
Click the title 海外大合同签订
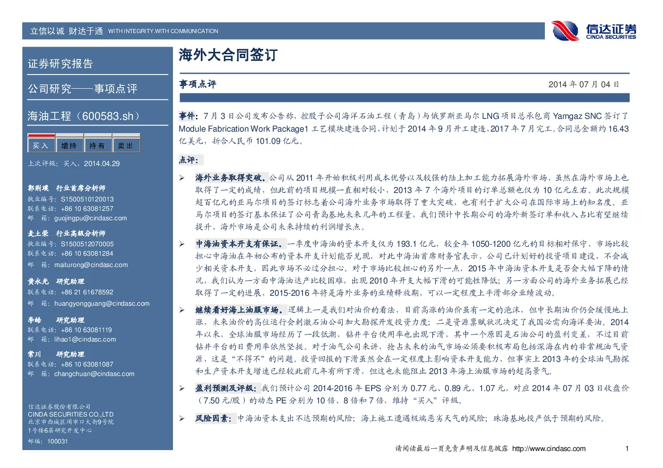click(x=228, y=55)
